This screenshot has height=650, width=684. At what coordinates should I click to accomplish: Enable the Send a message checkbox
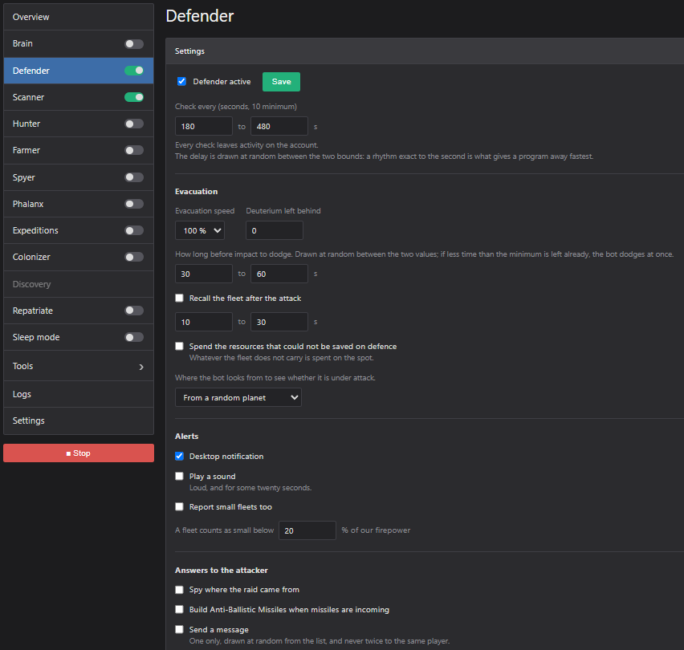tap(179, 629)
